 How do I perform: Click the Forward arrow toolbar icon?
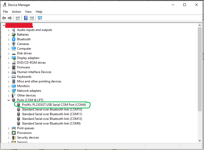point(10,18)
